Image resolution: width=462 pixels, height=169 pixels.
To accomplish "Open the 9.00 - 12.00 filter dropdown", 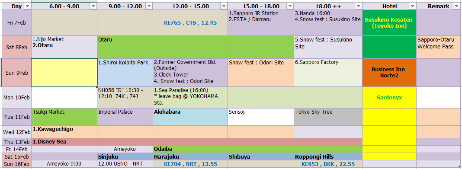I will click(x=149, y=6).
